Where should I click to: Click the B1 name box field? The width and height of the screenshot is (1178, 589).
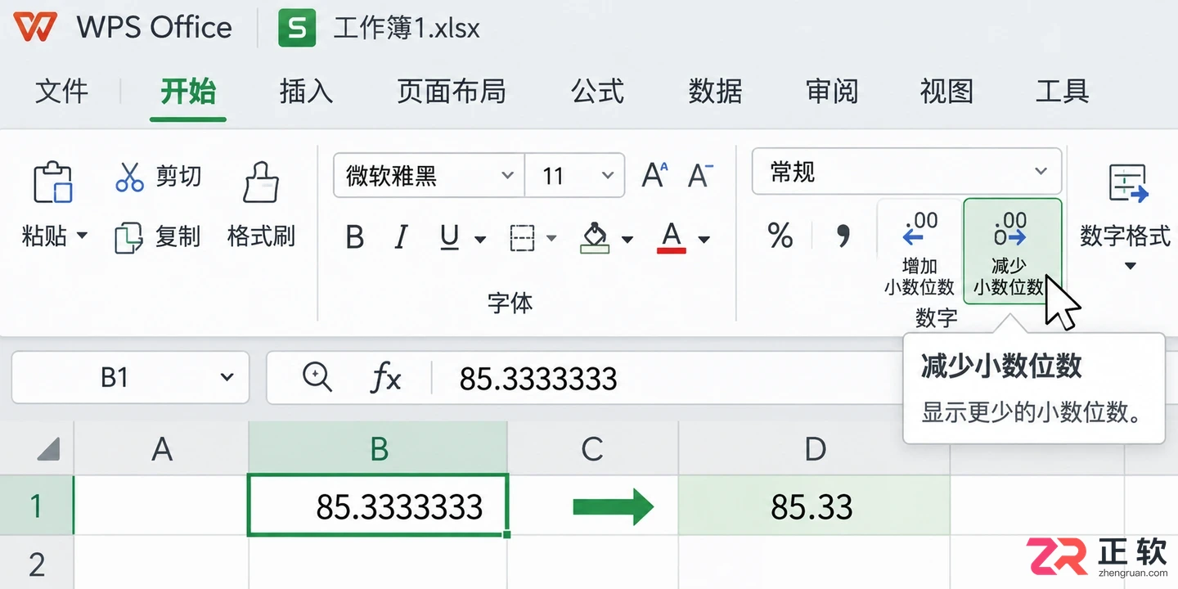131,377
